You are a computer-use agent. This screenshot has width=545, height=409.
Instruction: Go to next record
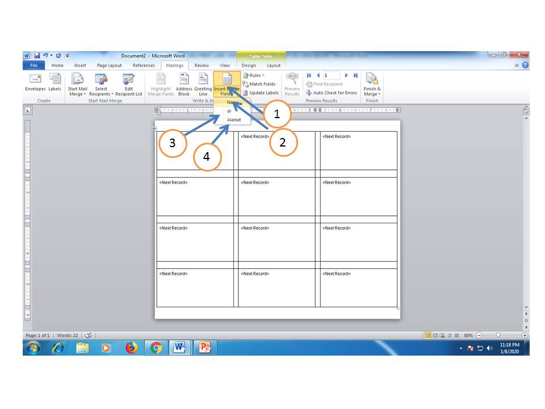(x=346, y=75)
